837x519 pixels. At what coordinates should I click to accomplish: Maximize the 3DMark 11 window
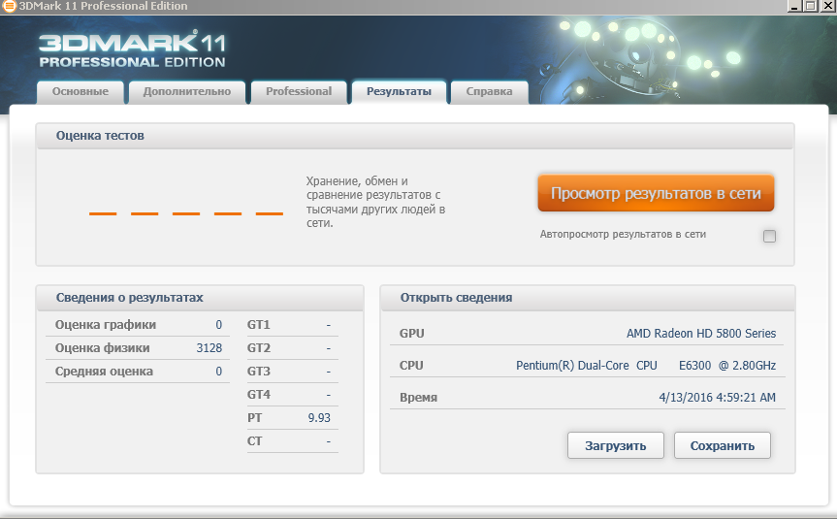coord(810,6)
